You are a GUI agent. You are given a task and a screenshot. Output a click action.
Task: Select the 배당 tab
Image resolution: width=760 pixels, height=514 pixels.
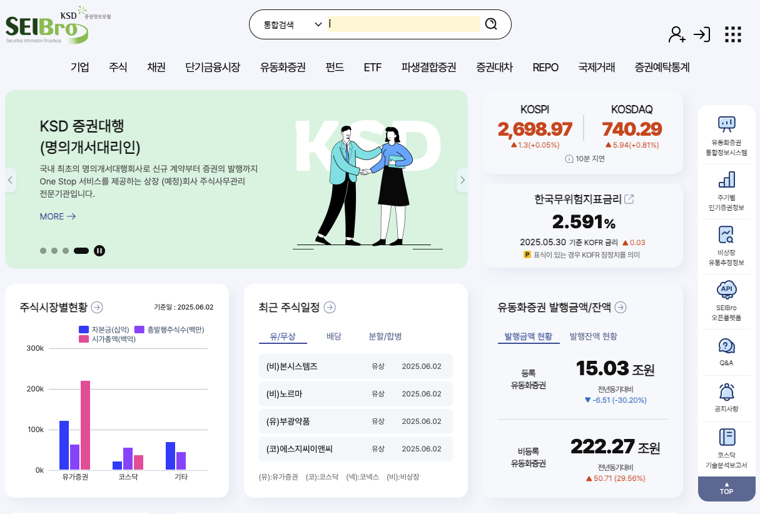334,336
